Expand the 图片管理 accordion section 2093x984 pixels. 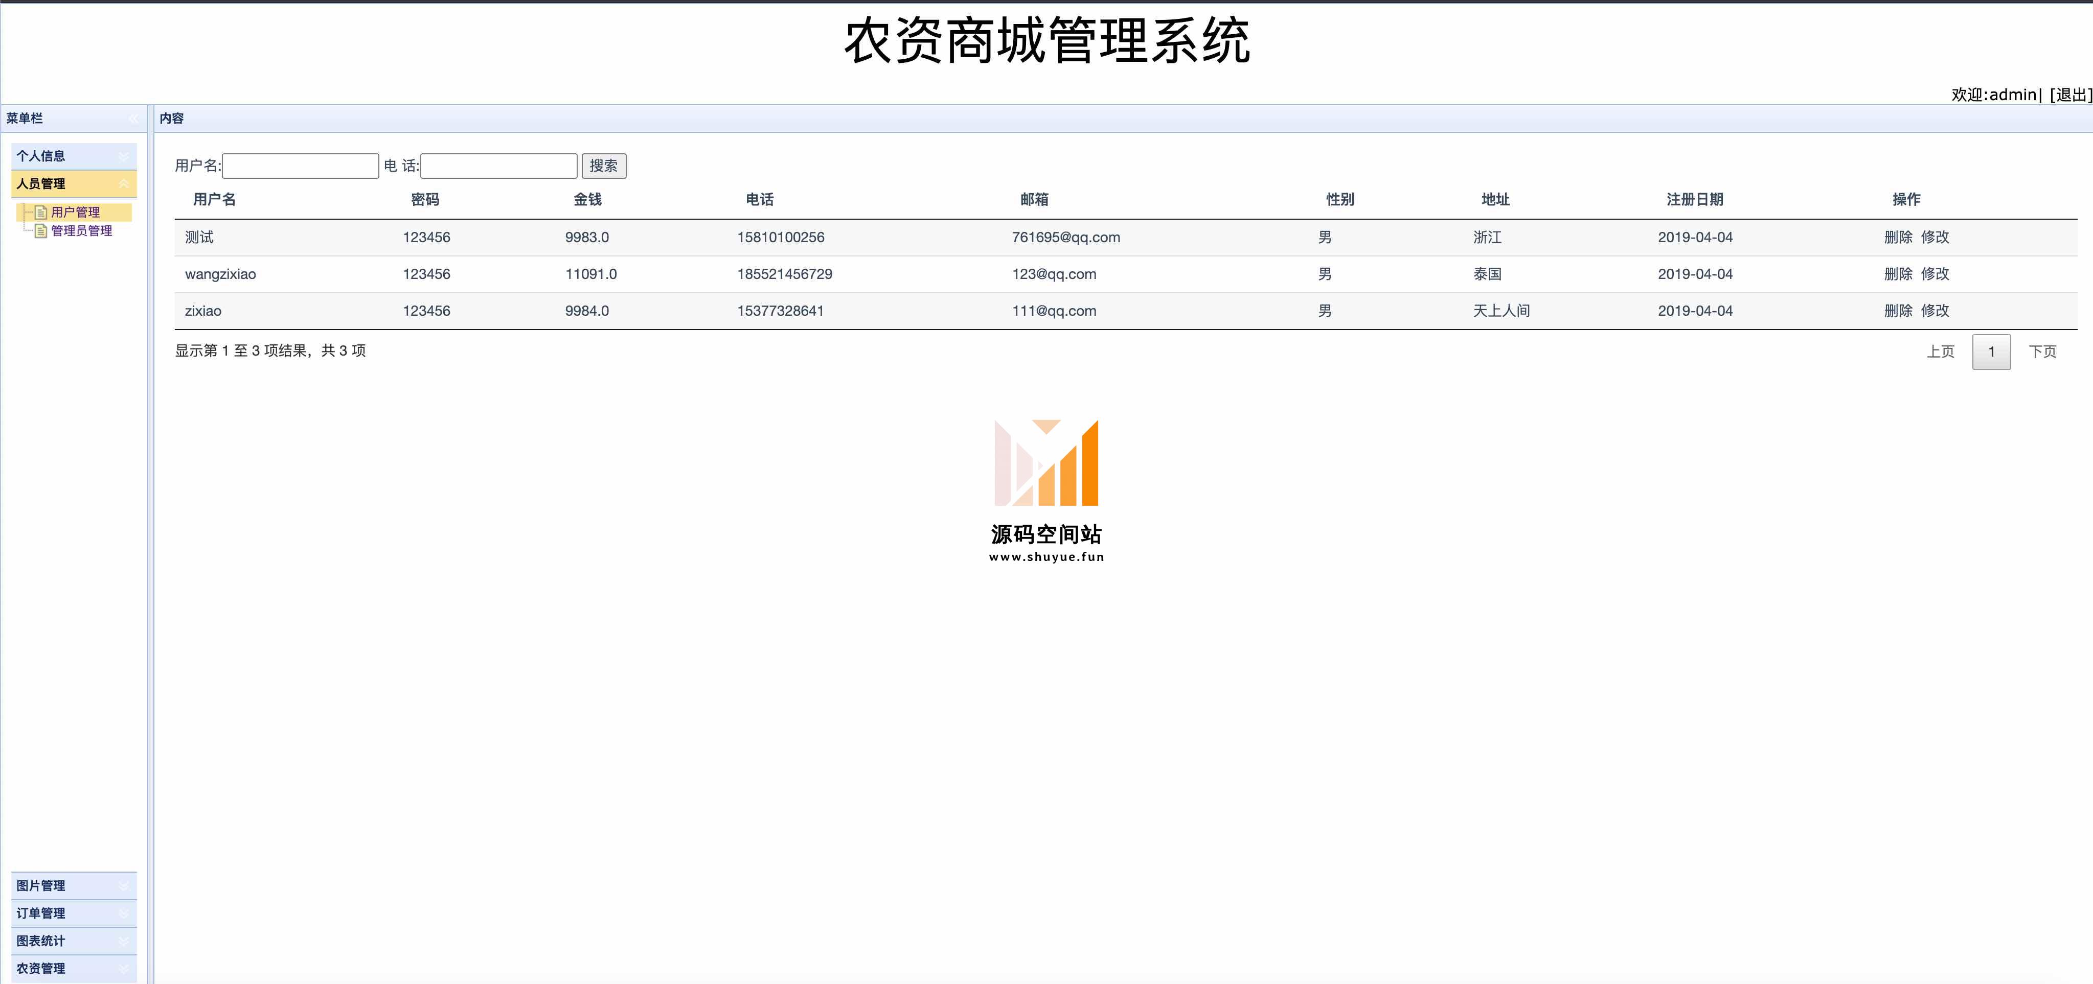pyautogui.click(x=124, y=886)
